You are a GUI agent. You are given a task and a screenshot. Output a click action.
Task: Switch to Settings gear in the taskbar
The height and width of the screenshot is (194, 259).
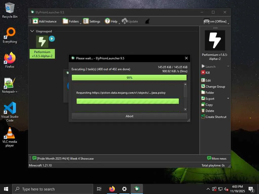[x=124, y=189]
